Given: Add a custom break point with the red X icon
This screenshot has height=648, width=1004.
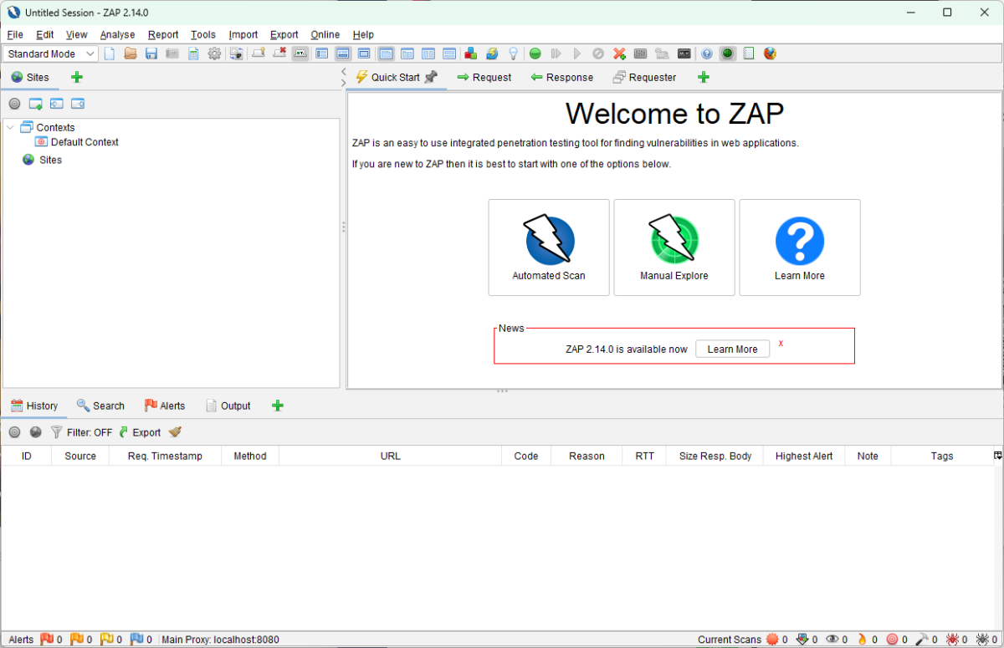Looking at the screenshot, I should click(618, 54).
